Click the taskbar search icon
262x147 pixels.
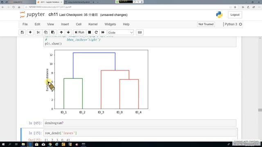tap(10, 144)
